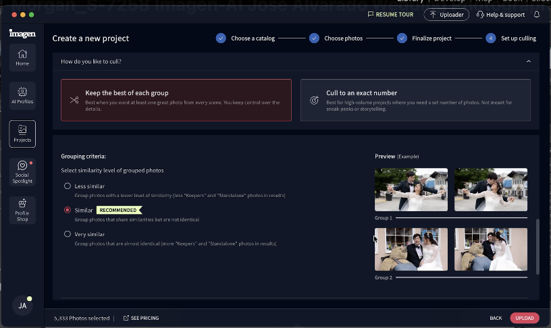
Task: Click the vertical scrollbar thumb
Action: click(537, 246)
